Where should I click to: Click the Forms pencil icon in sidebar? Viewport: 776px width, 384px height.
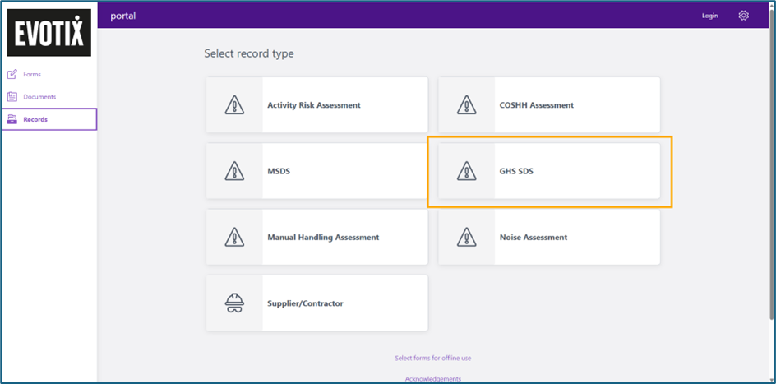(x=12, y=74)
